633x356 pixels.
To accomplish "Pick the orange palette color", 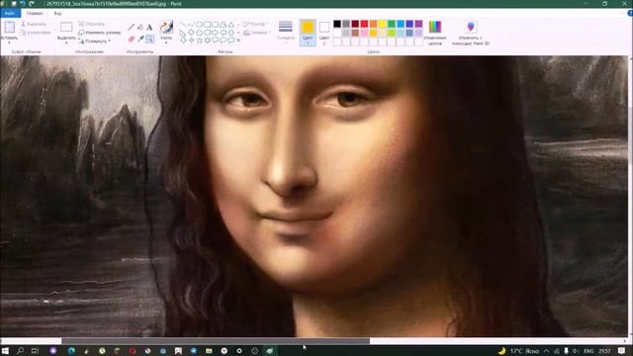I will [x=374, y=24].
